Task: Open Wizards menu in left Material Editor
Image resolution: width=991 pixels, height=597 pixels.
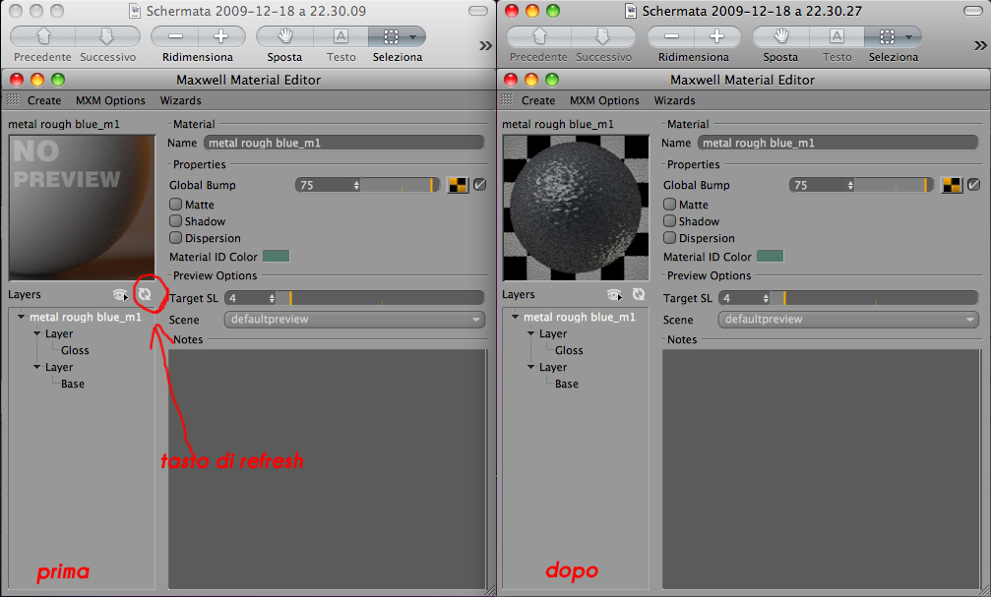Action: (x=180, y=100)
